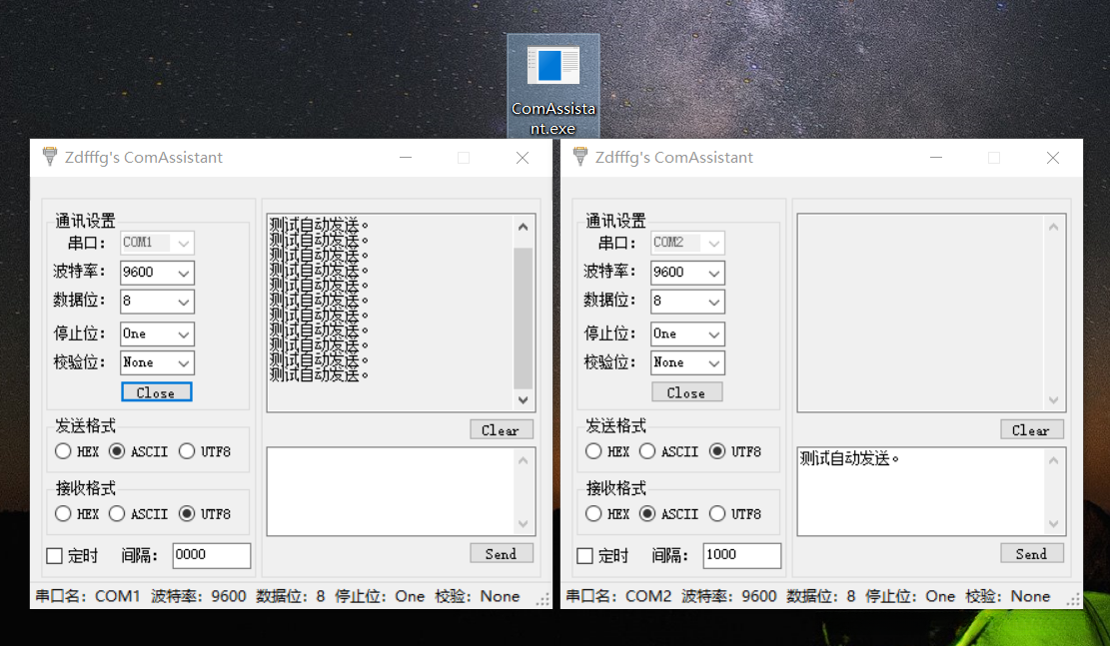
Task: Click the 发送格式 group label in COM2 window
Action: coord(615,426)
